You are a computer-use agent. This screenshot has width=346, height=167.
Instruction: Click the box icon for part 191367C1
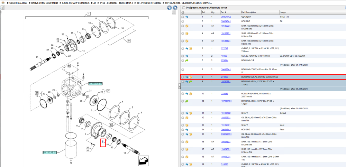click(187, 34)
